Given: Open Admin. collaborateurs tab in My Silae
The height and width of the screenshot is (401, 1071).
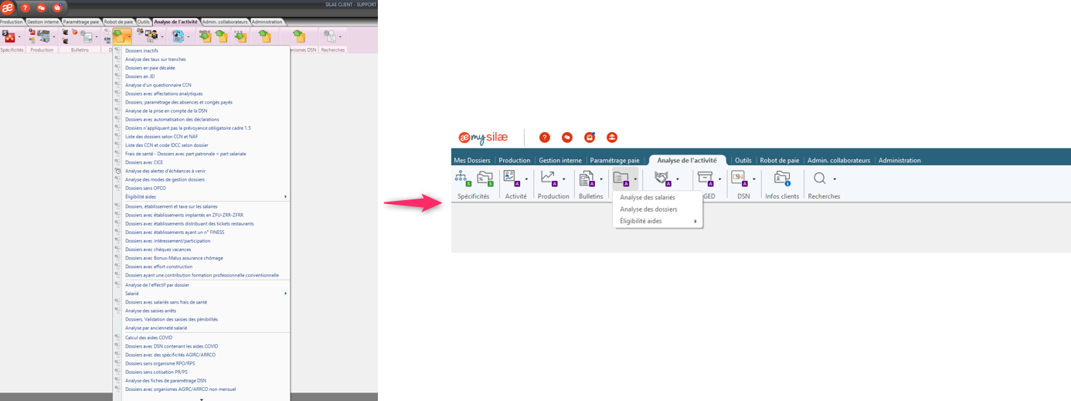Looking at the screenshot, I should point(838,160).
